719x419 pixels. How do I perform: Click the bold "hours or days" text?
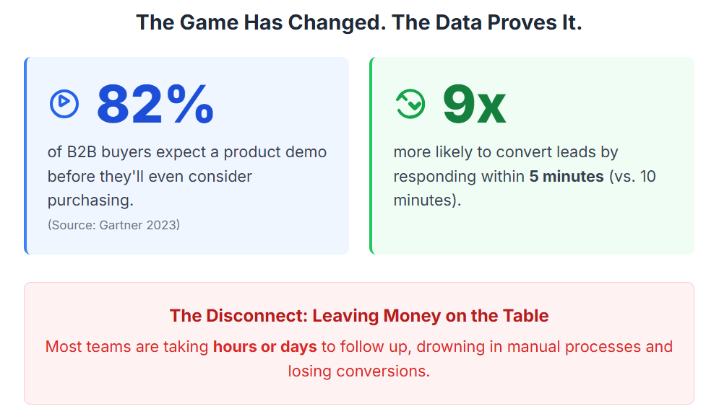pos(265,347)
